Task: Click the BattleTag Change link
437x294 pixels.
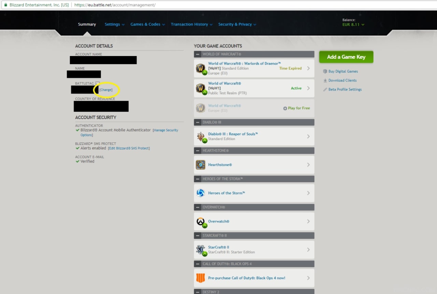Action: (106, 90)
